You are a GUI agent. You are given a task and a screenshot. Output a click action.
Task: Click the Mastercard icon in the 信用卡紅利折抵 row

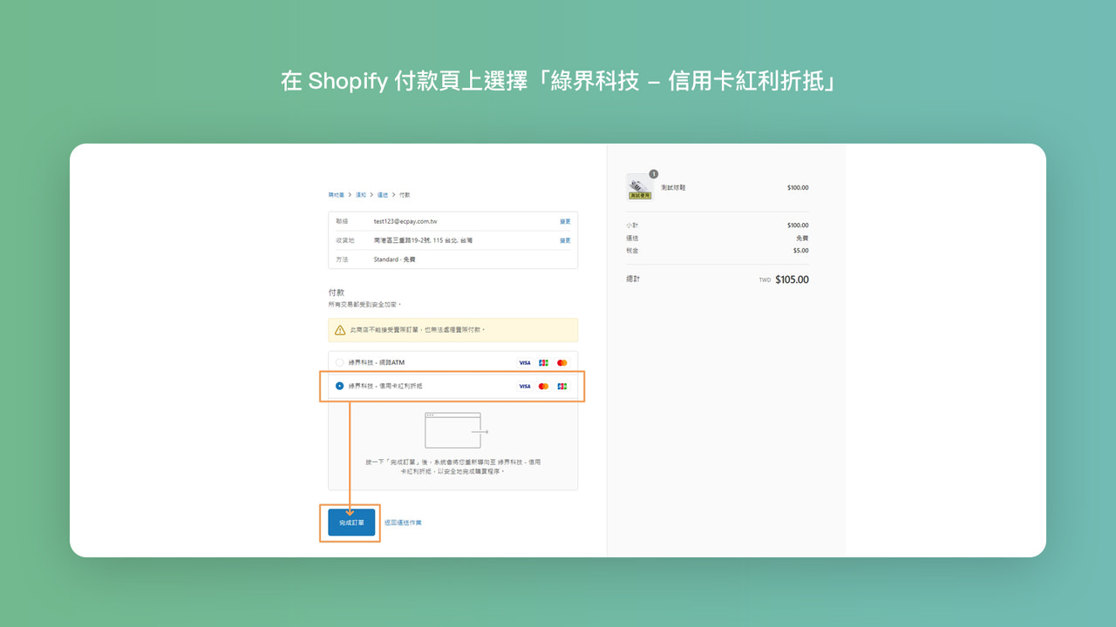[543, 386]
